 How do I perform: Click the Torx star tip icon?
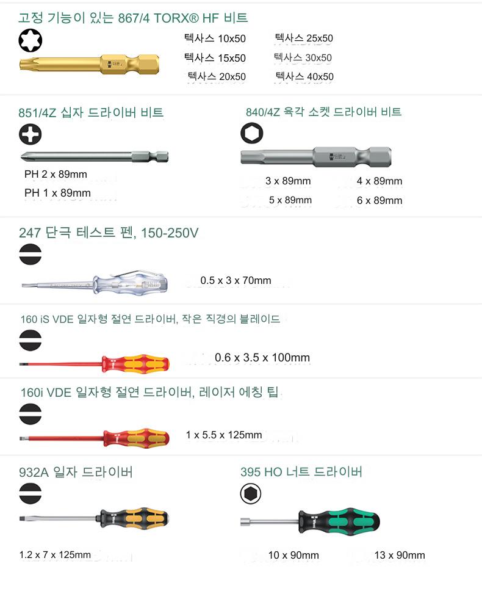30,40
